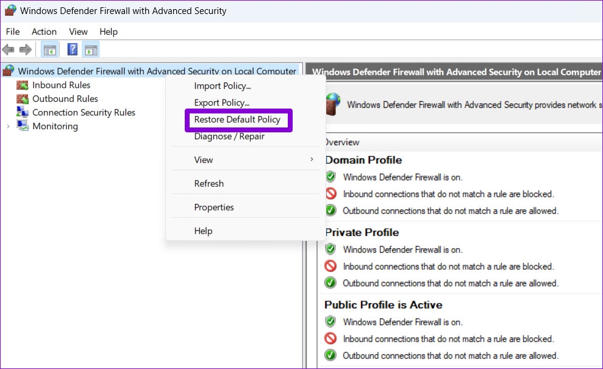603x369 pixels.
Task: Toggle the Show/Hide Console Tree icon
Action: (49, 49)
